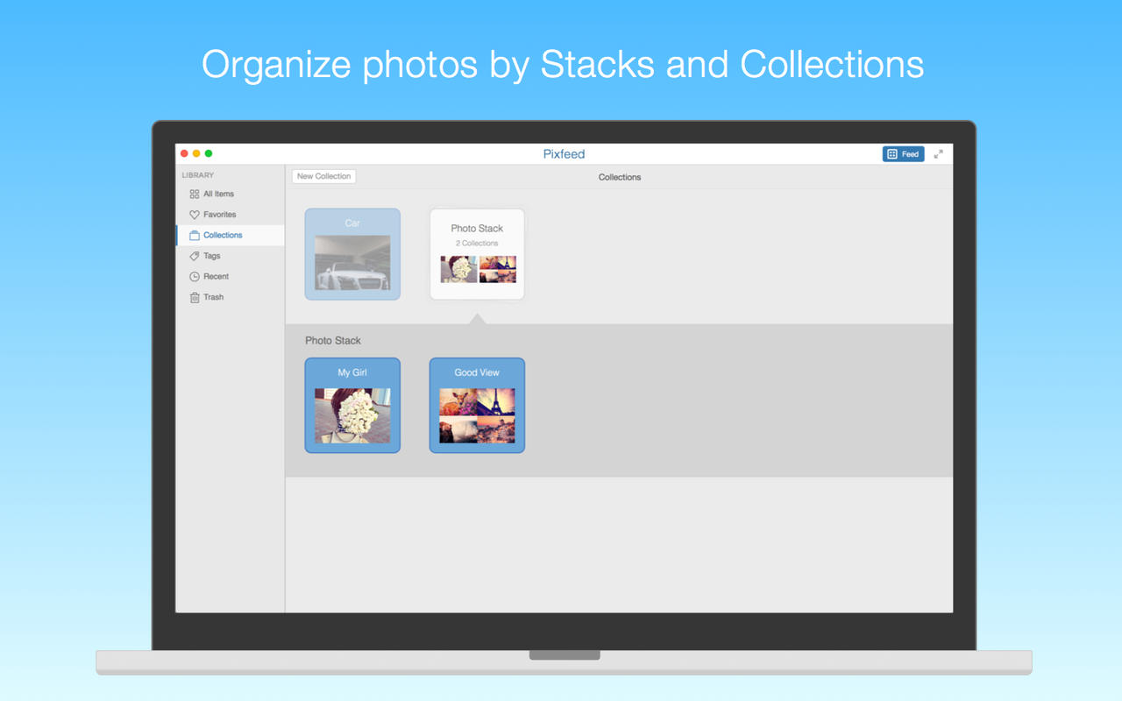Click the flower thumbnail in Photo Stack card
This screenshot has width=1122, height=701.
458,269
